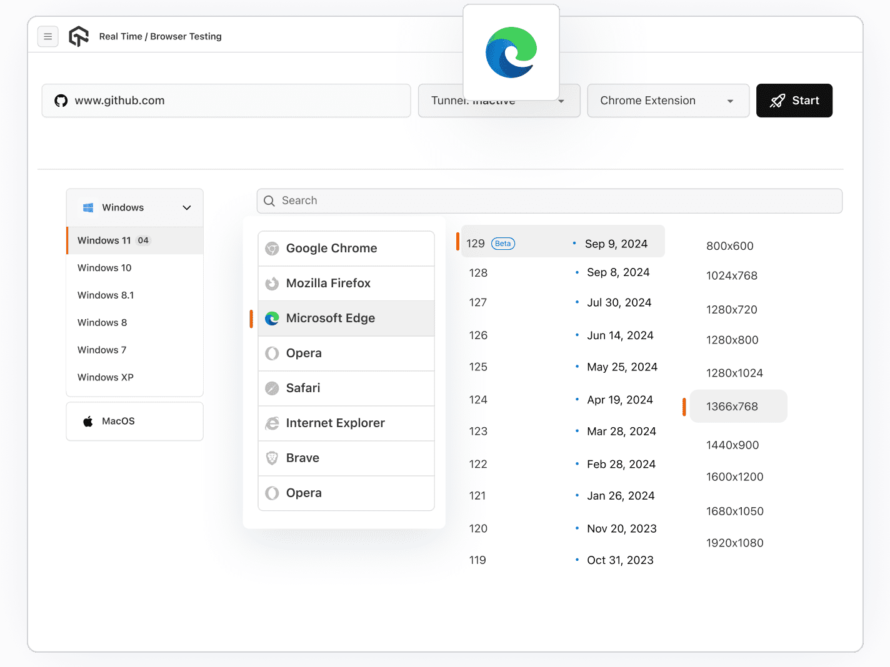
Task: Select the Safari browser icon
Action: click(x=272, y=388)
